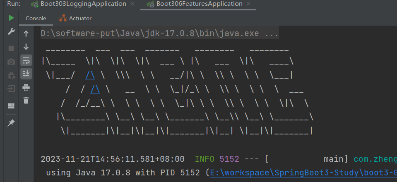Click the camera thread dump icon
Screen dimensions: 397x182
pyautogui.click(x=11, y=62)
